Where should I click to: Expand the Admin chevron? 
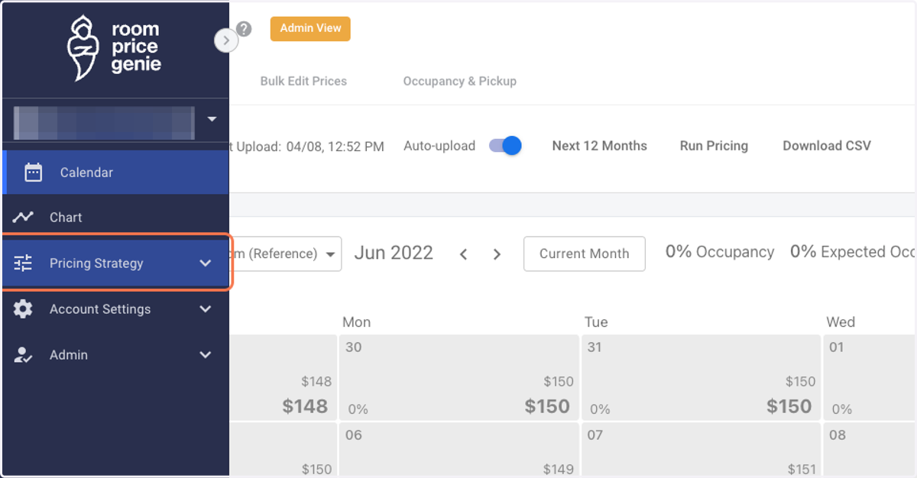[x=205, y=355]
